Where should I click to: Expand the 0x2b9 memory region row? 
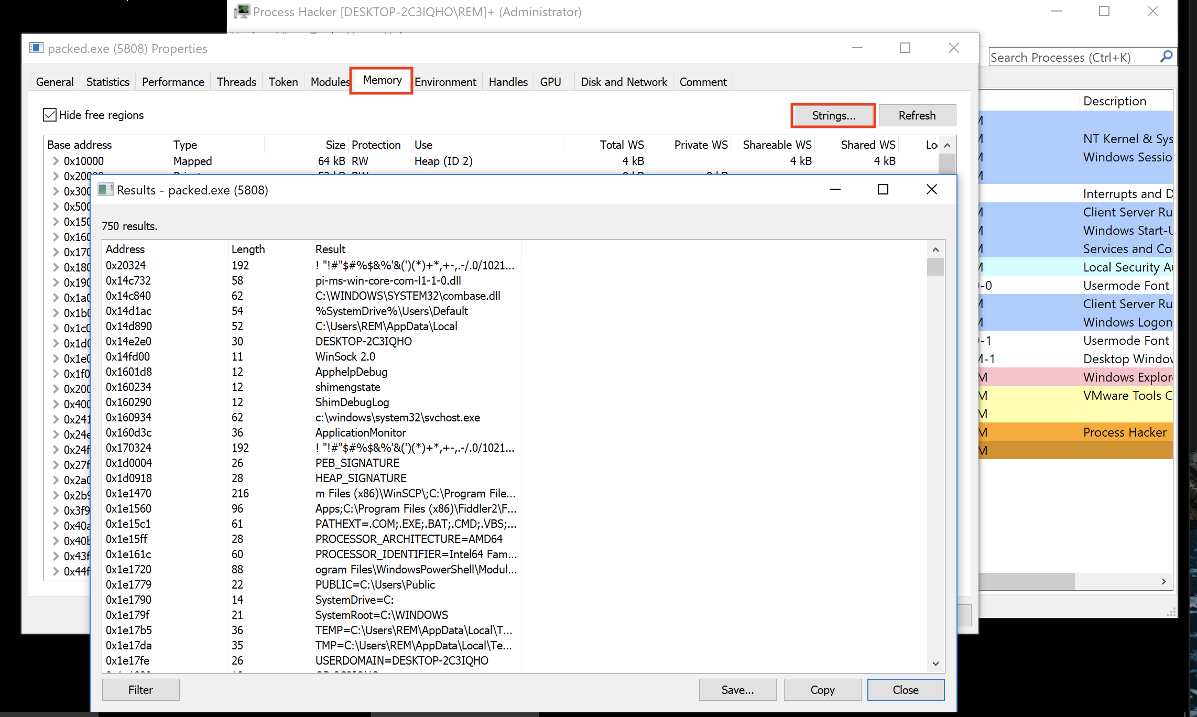pyautogui.click(x=56, y=495)
